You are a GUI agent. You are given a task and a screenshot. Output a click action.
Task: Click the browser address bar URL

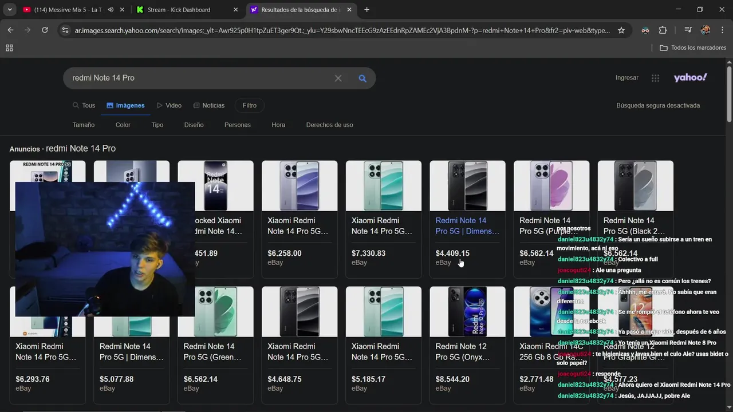click(342, 30)
